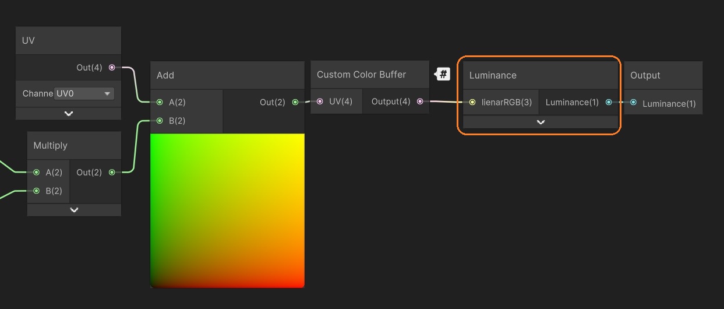The image size is (724, 309).
Task: Click the Multiply node Out(2) output port
Action: pos(112,172)
